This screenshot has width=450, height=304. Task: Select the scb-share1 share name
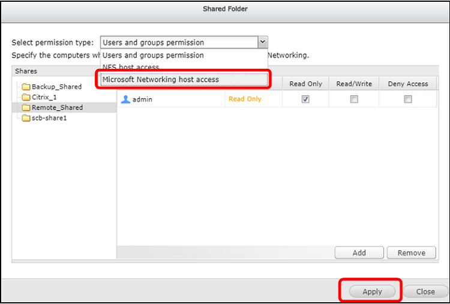tap(49, 118)
